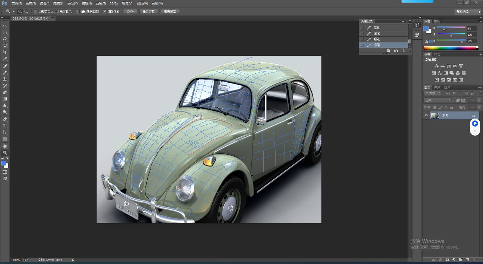Create new document from current history state
Screen dimensions: 483x264
click(x=388, y=51)
